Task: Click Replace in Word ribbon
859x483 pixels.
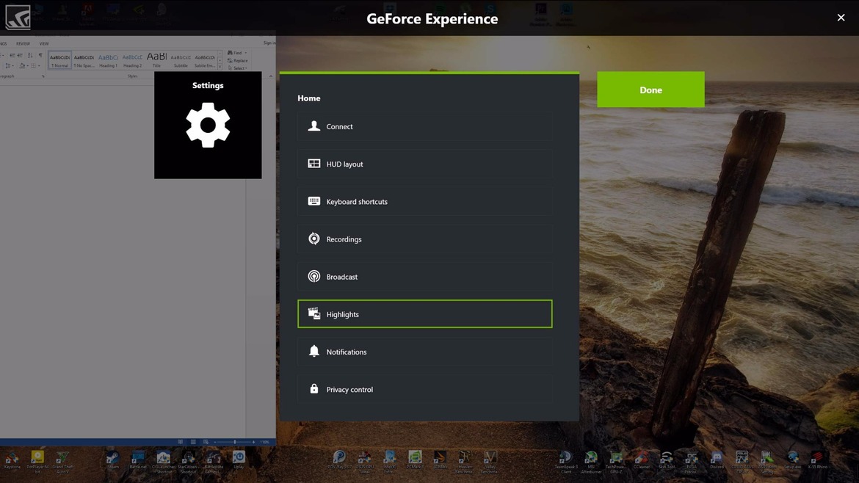Action: click(x=237, y=60)
